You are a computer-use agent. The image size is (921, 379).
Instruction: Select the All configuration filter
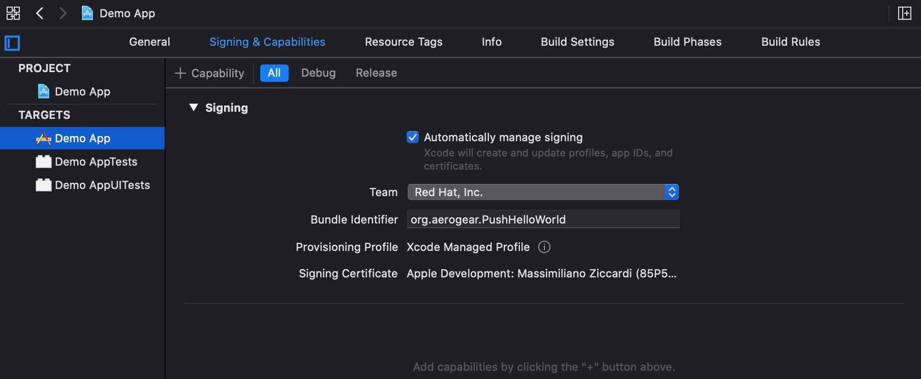click(x=274, y=73)
